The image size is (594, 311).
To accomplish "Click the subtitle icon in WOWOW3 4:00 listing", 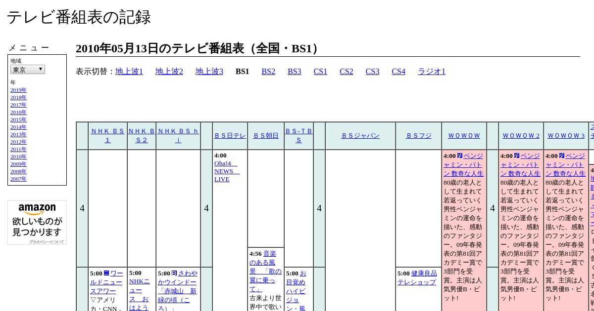I will [562, 156].
